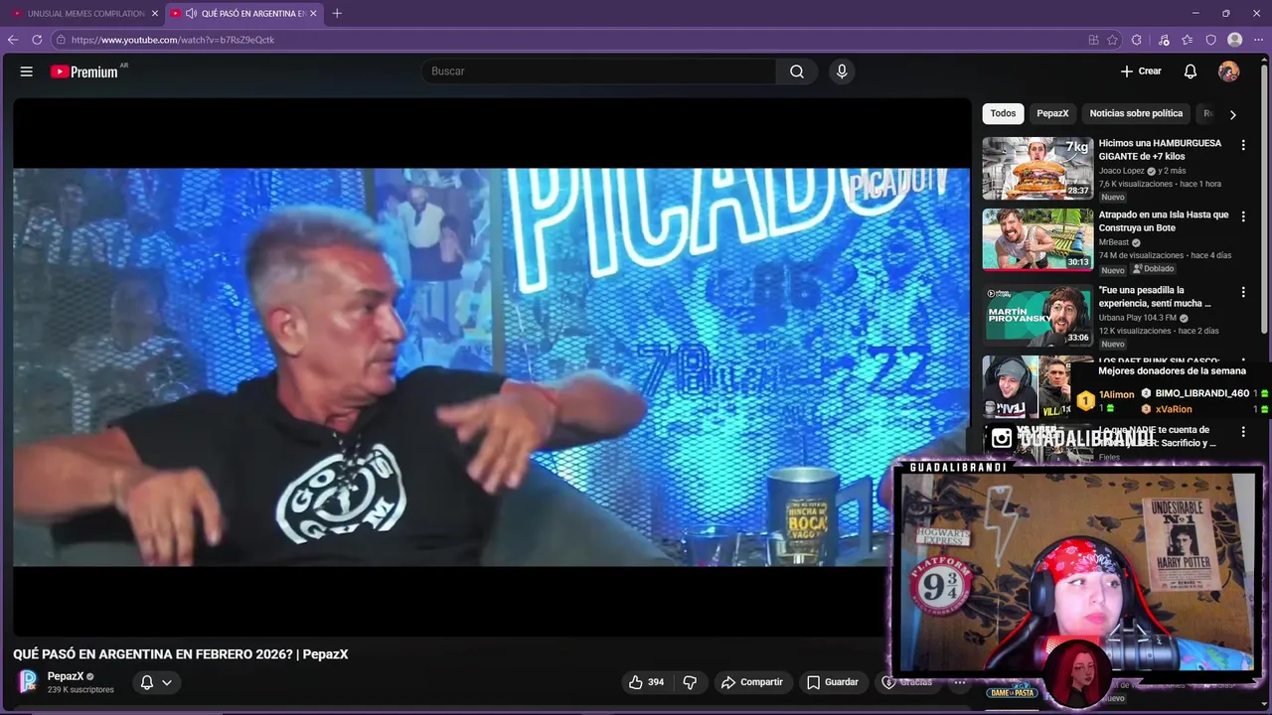
Task: Open Urbana Play 104.3 FM channel link
Action: (1137, 318)
